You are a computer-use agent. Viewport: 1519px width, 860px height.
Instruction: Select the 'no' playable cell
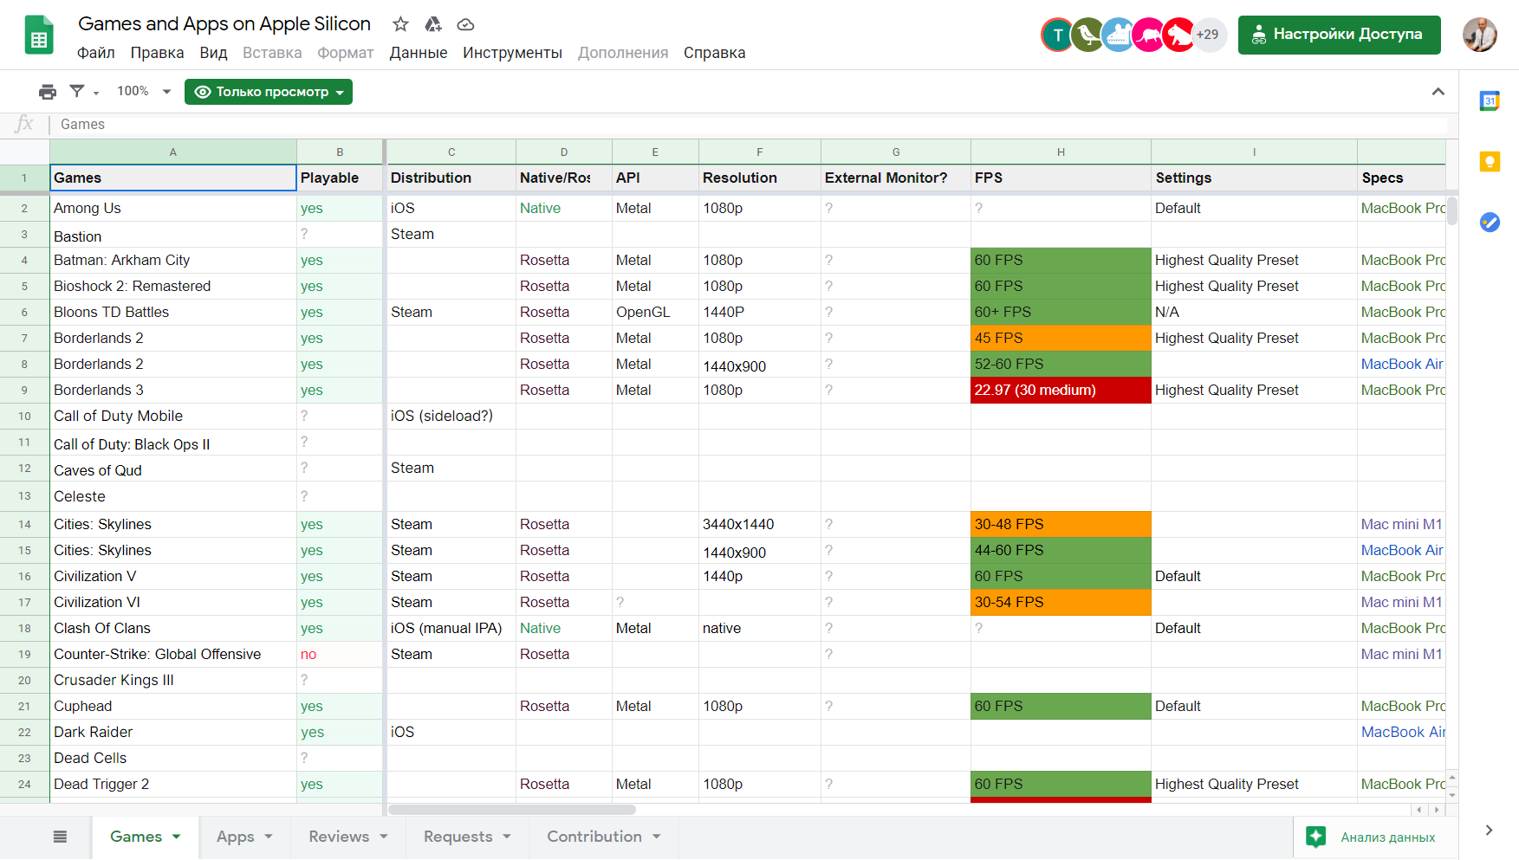(340, 655)
